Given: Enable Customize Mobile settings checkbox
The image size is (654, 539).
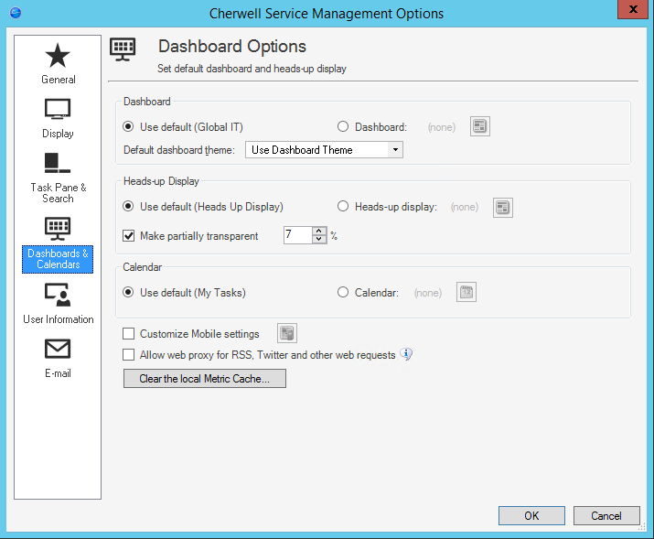Looking at the screenshot, I should pos(129,334).
